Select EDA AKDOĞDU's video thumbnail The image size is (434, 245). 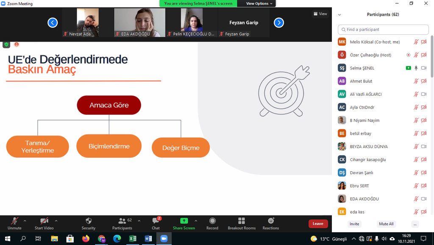[139, 22]
